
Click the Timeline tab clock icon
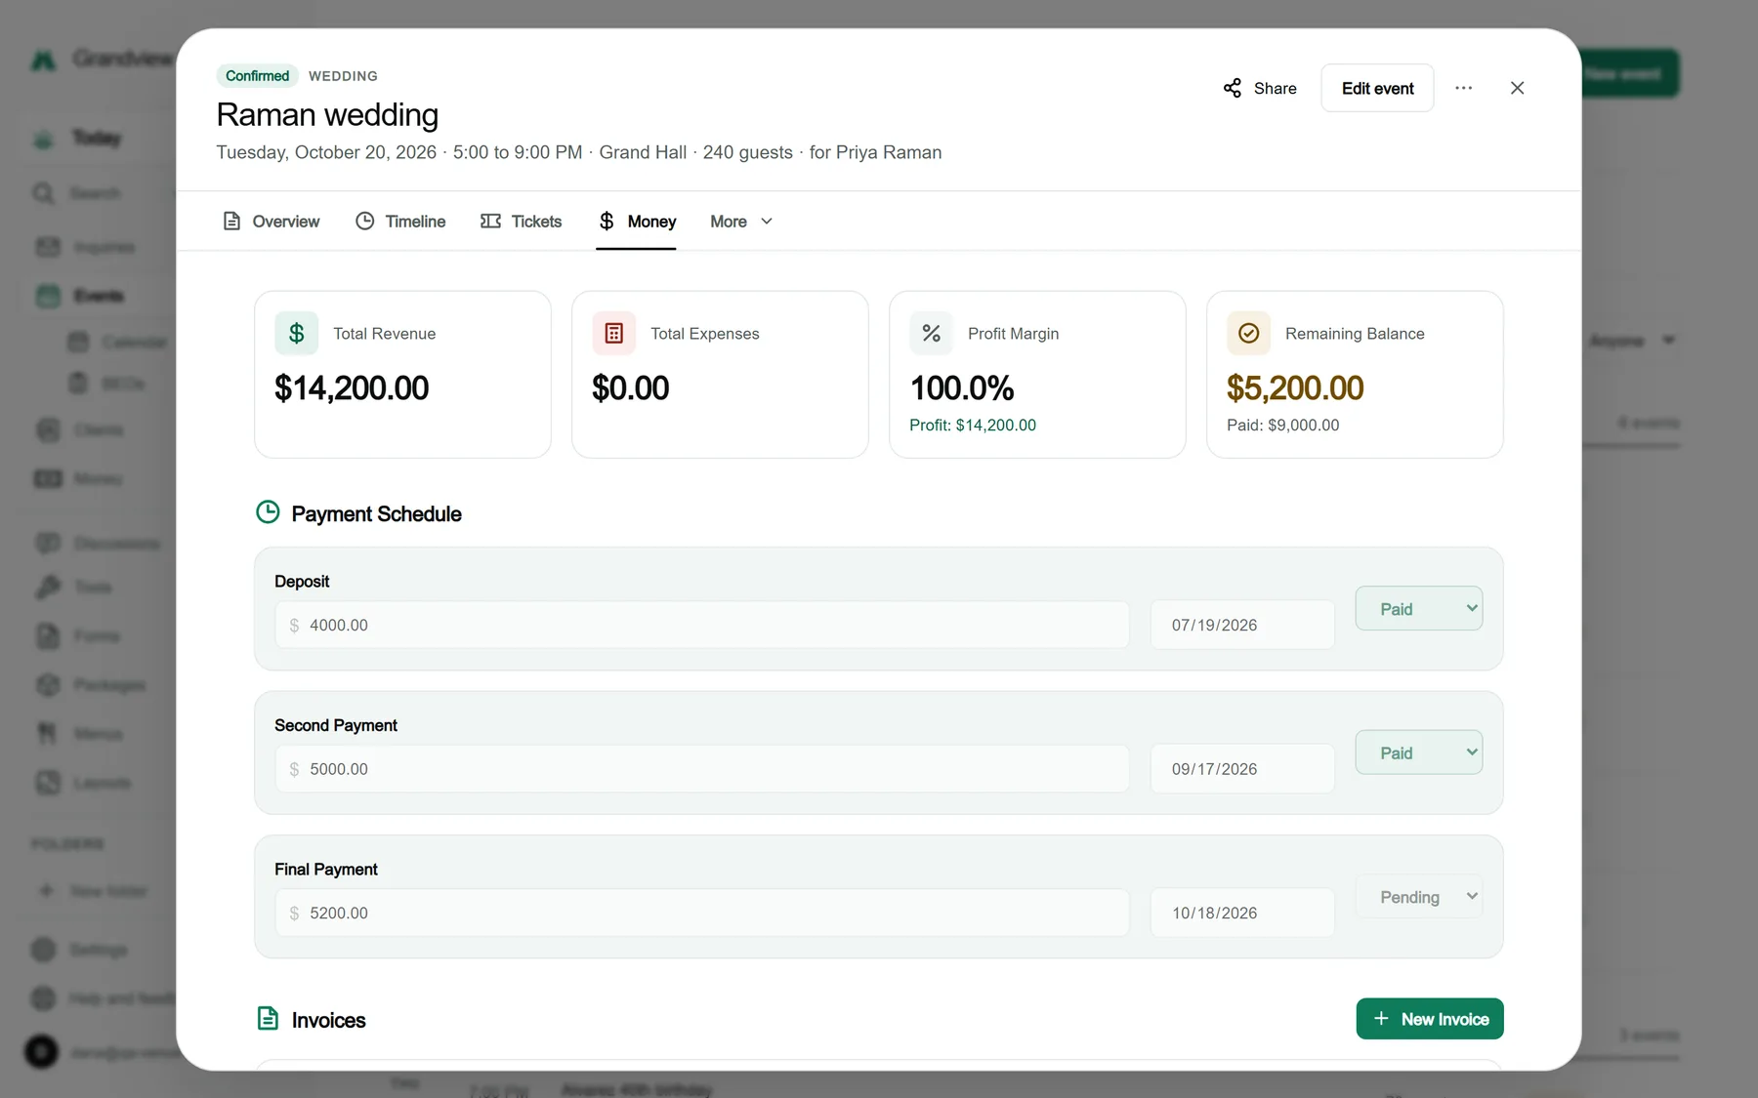(364, 222)
